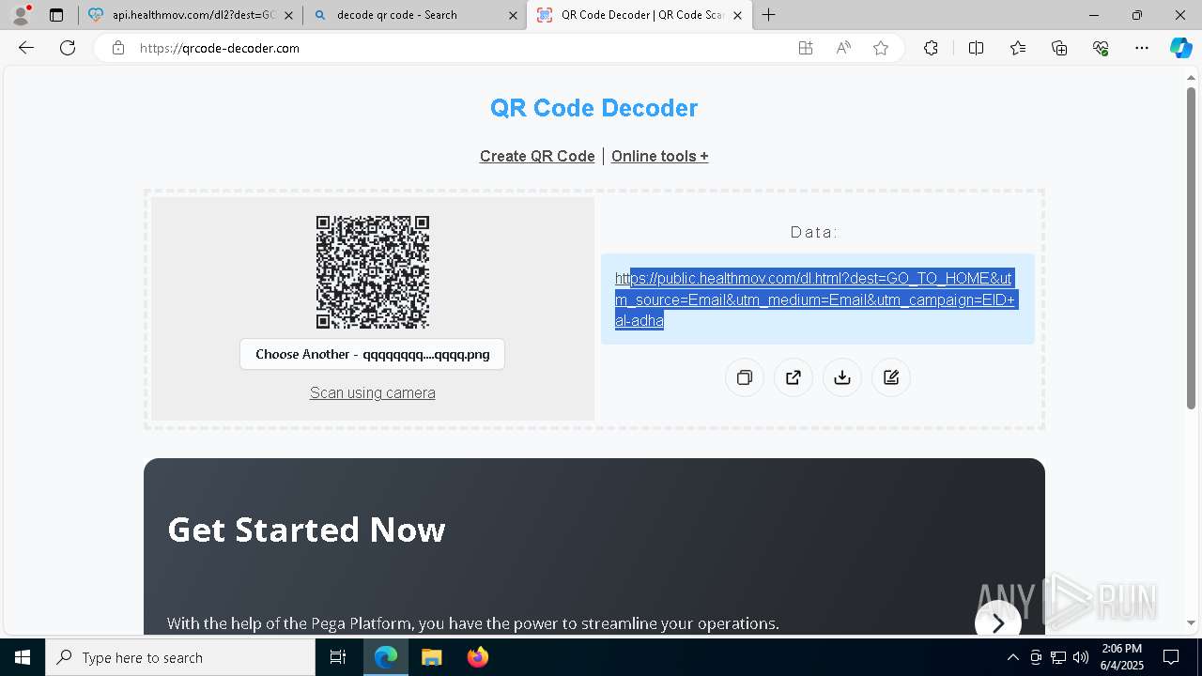Open the Edge profile avatar icon

(x=21, y=15)
